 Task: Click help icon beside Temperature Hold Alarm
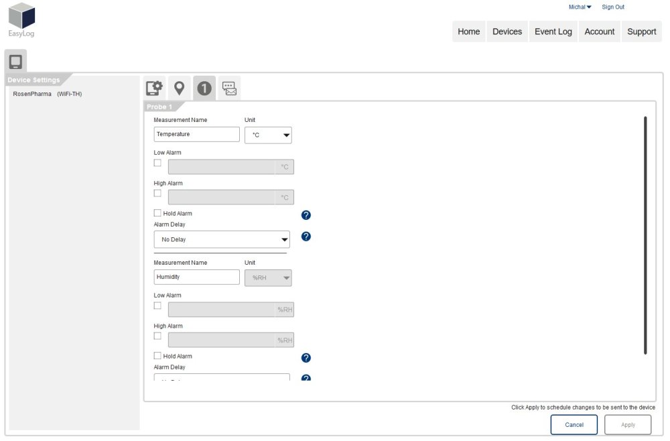[x=306, y=215]
